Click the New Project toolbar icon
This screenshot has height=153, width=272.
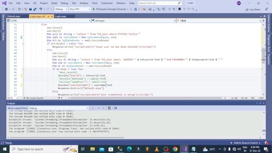(19, 9)
